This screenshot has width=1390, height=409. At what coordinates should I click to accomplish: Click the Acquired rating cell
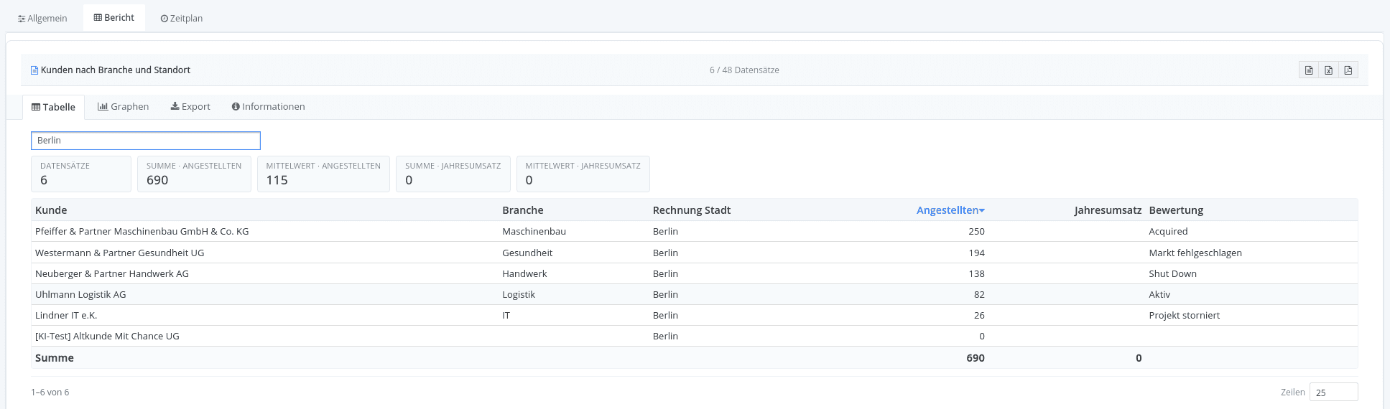[1168, 231]
